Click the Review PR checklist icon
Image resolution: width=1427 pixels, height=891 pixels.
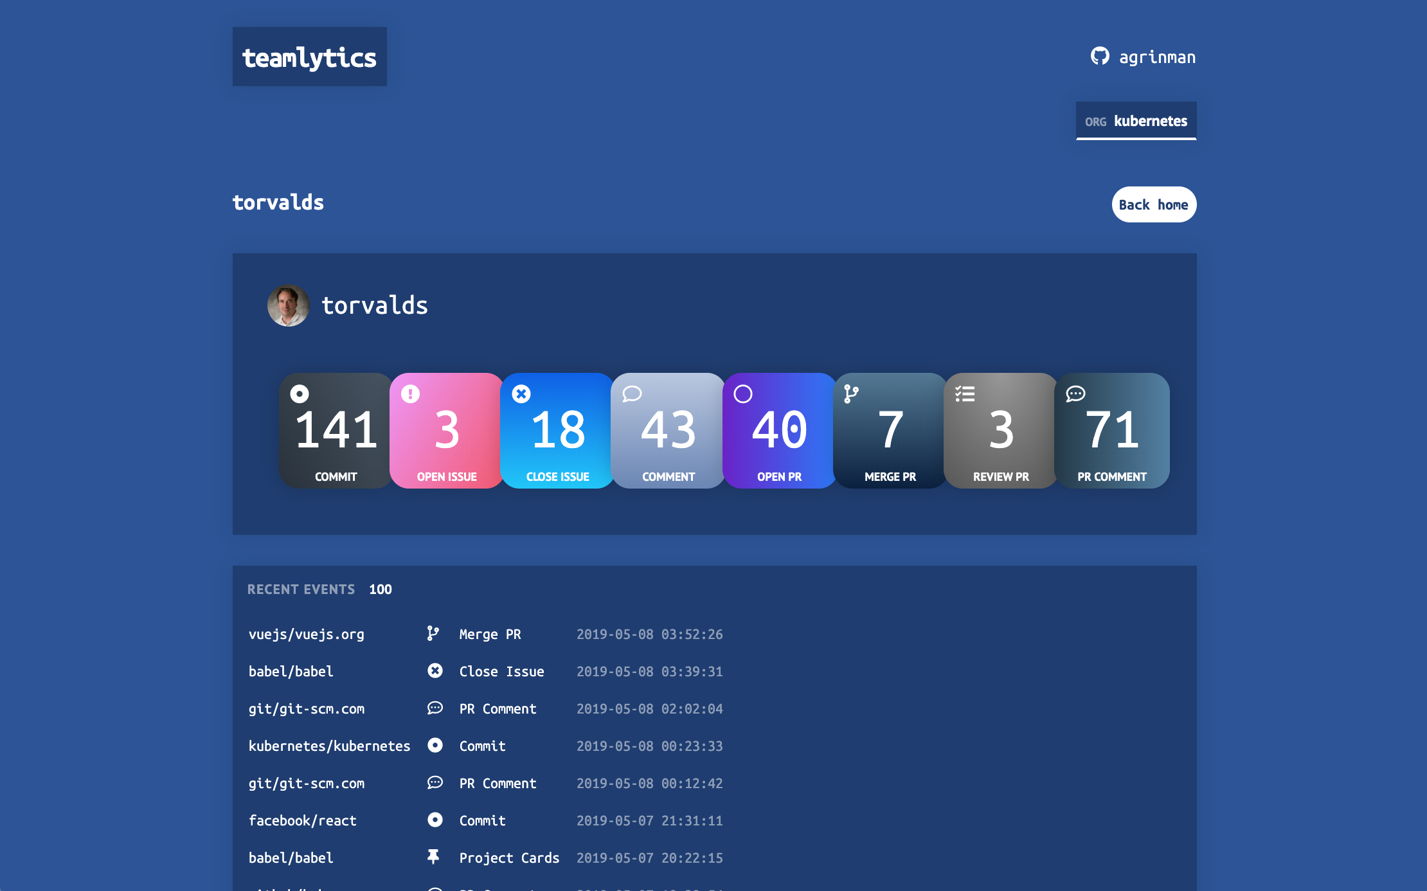click(964, 394)
